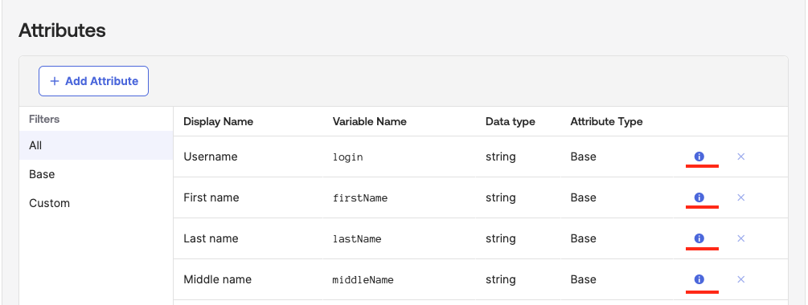The height and width of the screenshot is (305, 808).
Task: Click the Attributes page heading
Action: (63, 31)
